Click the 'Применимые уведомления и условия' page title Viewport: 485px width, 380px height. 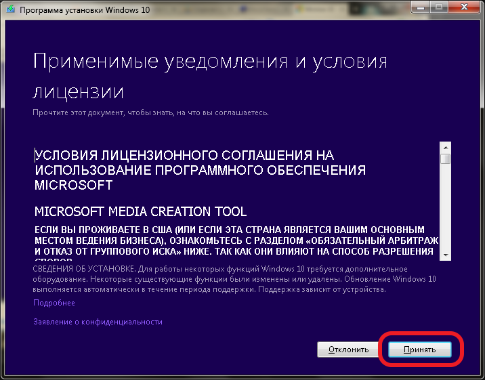click(x=210, y=61)
